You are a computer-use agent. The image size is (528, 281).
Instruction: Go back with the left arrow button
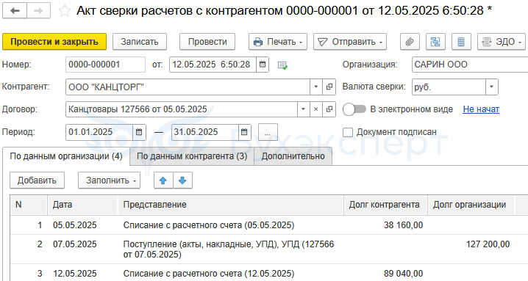15,11
